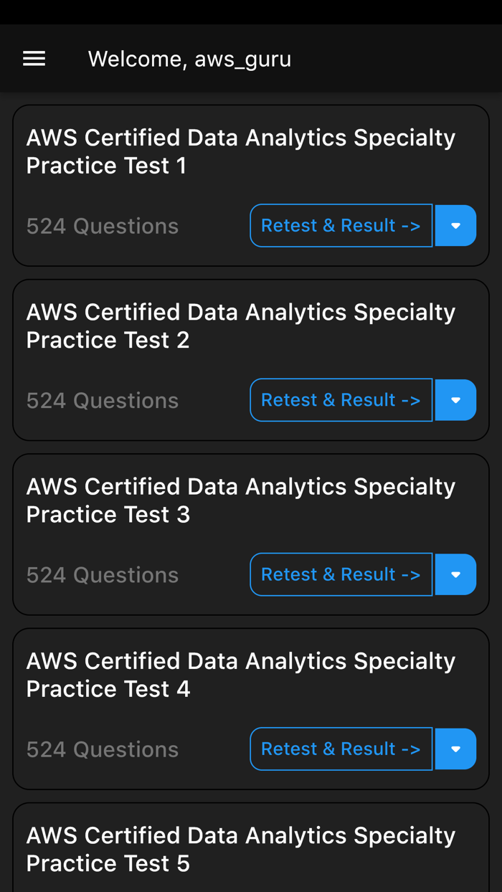Expand the dropdown arrow next to Practice Test 1
This screenshot has height=892, width=502.
coord(455,225)
